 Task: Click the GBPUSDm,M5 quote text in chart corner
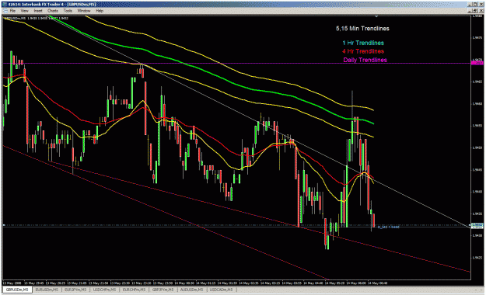(x=36, y=19)
